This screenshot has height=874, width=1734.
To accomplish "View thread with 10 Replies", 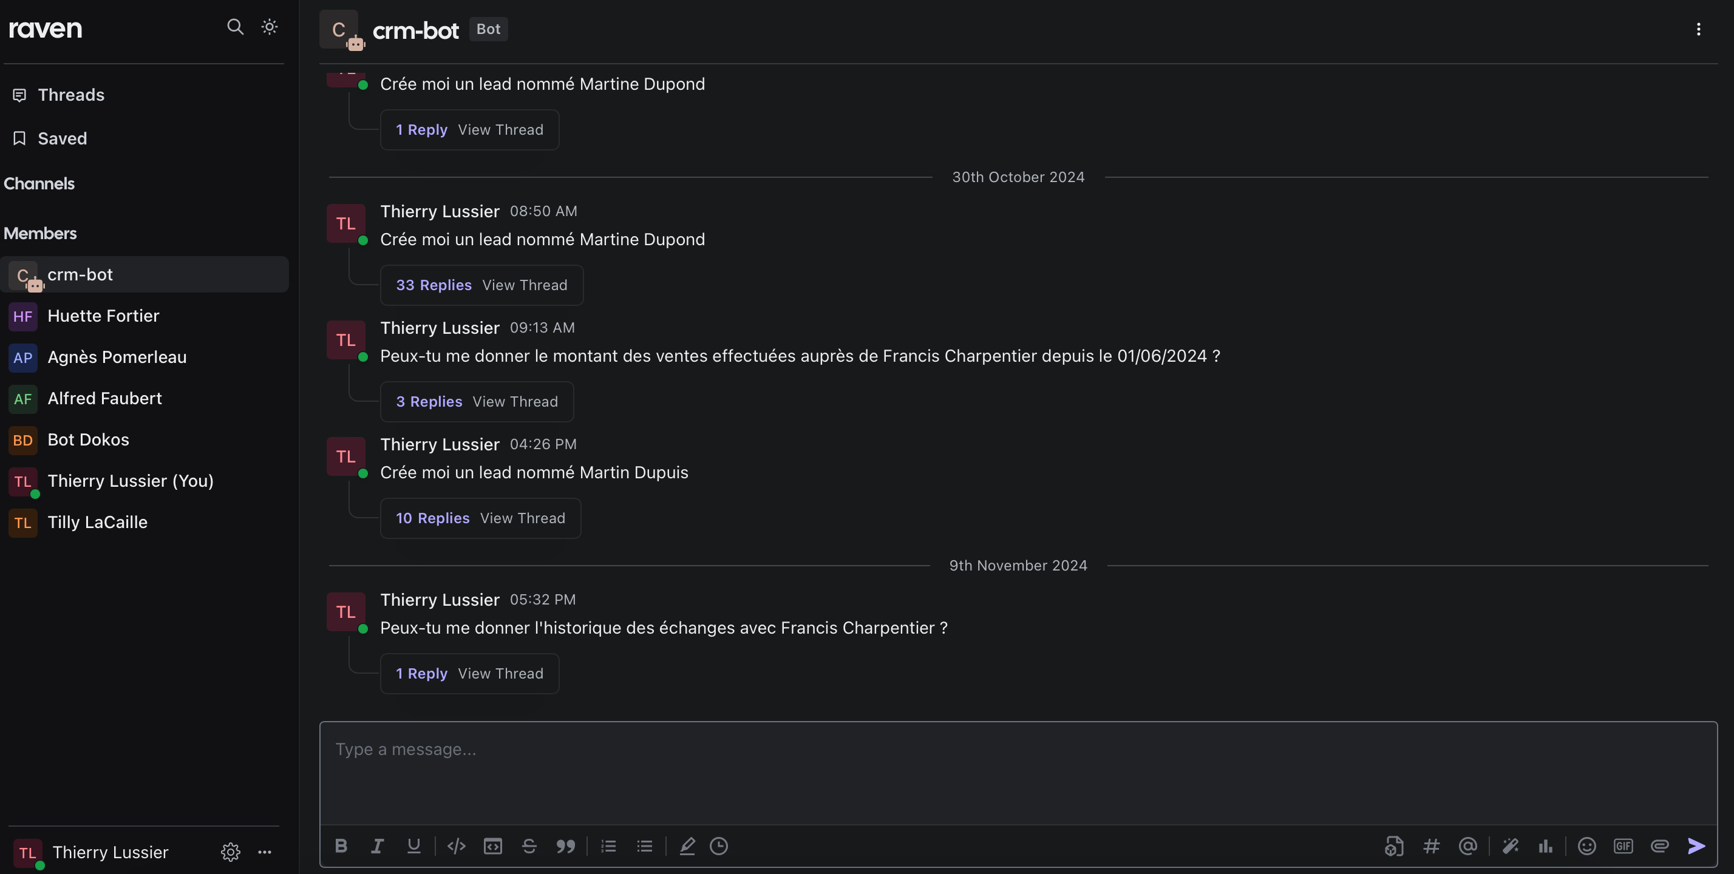I will [x=480, y=518].
